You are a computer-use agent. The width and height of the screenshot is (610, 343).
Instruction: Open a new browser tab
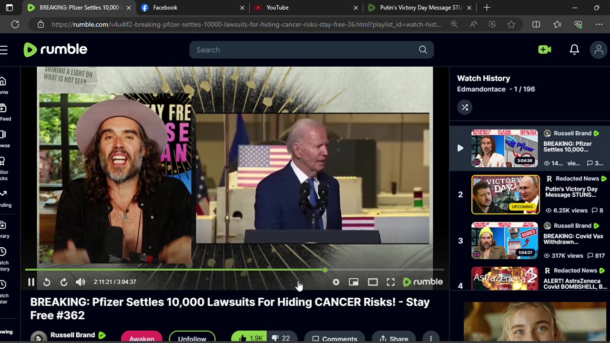[x=487, y=8]
